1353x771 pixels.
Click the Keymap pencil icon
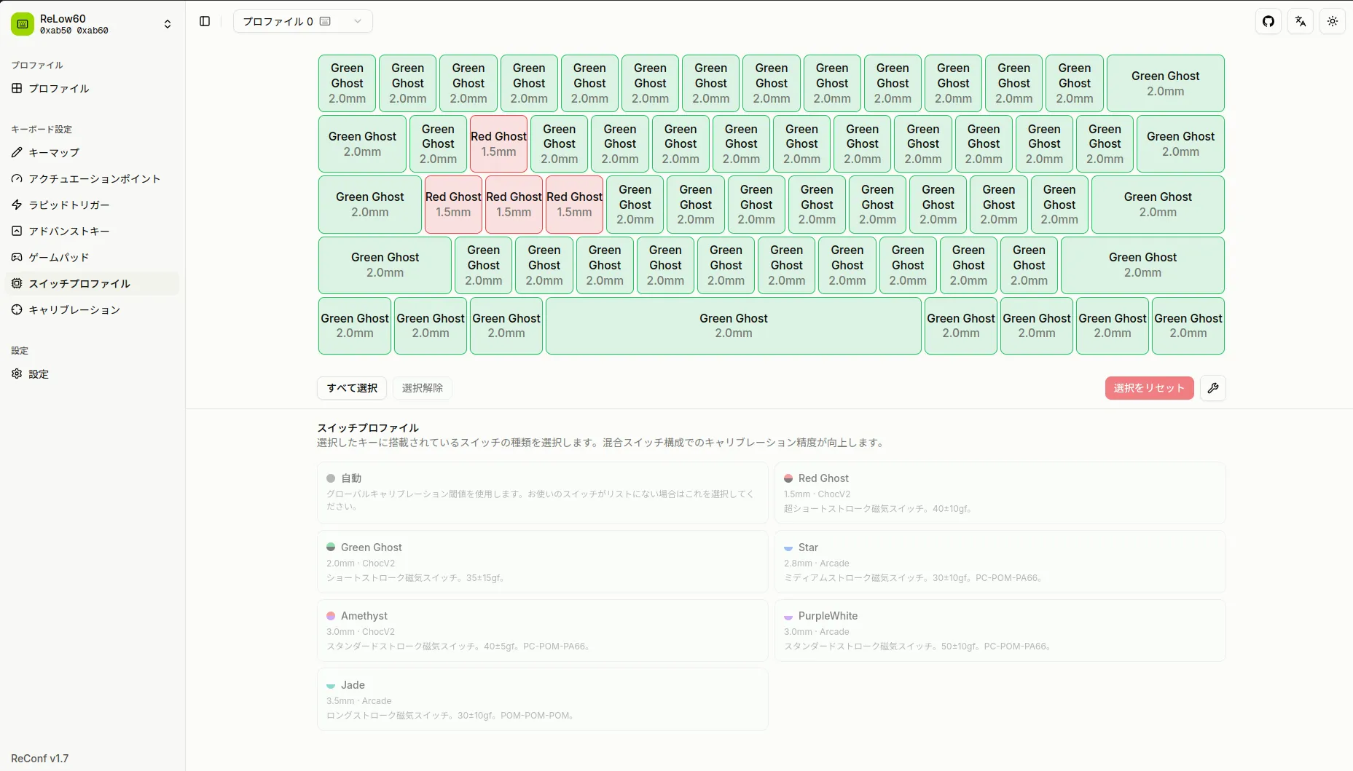[17, 152]
